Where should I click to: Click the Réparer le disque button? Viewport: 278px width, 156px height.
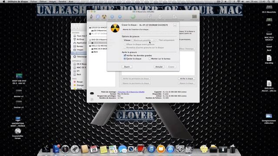tap(186, 83)
